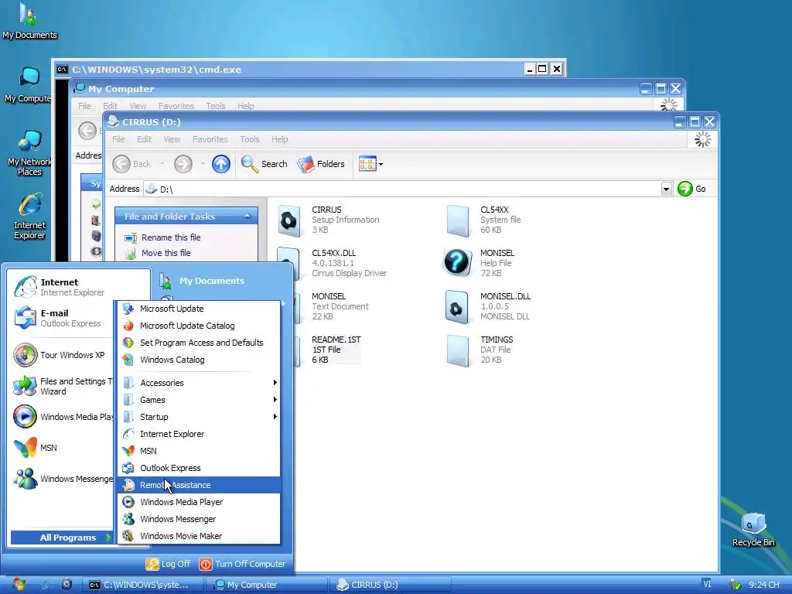Open the Recycle Bin desktop icon
This screenshot has height=594, width=792.
point(753,529)
